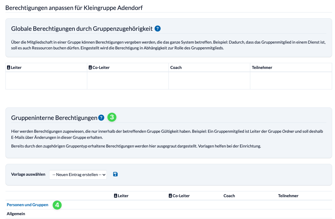The image size is (335, 219).
Task: Click Leiter person icon in lower permissions table
Action: 116,196
